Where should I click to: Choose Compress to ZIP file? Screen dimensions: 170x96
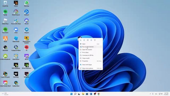(x=91, y=55)
